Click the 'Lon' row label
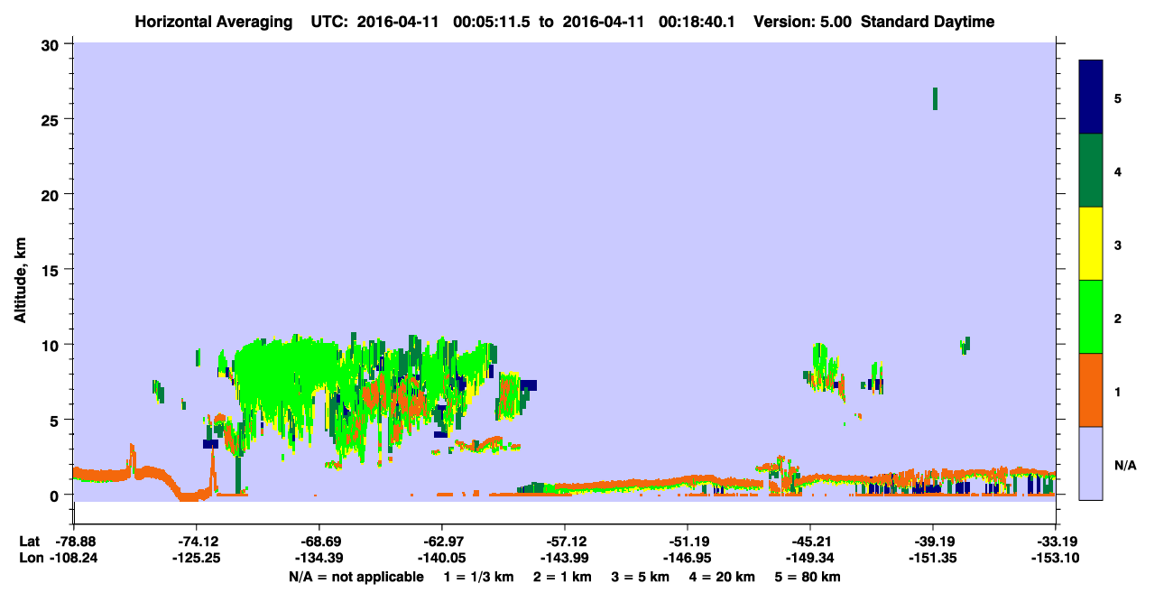Viewport: 1173px width, 602px height. [x=30, y=558]
